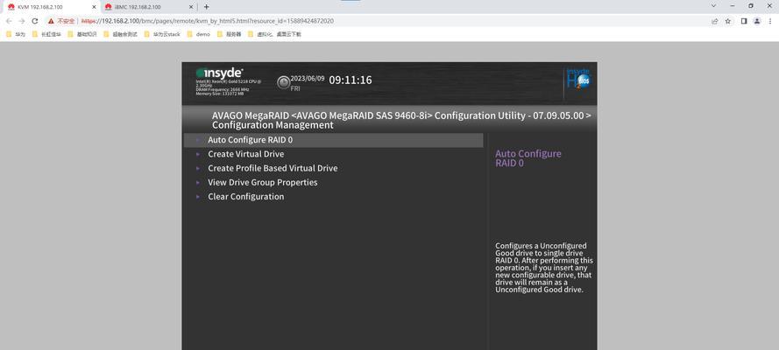This screenshot has height=350, width=779.
Task: Click the address bar URL
Action: point(208,21)
